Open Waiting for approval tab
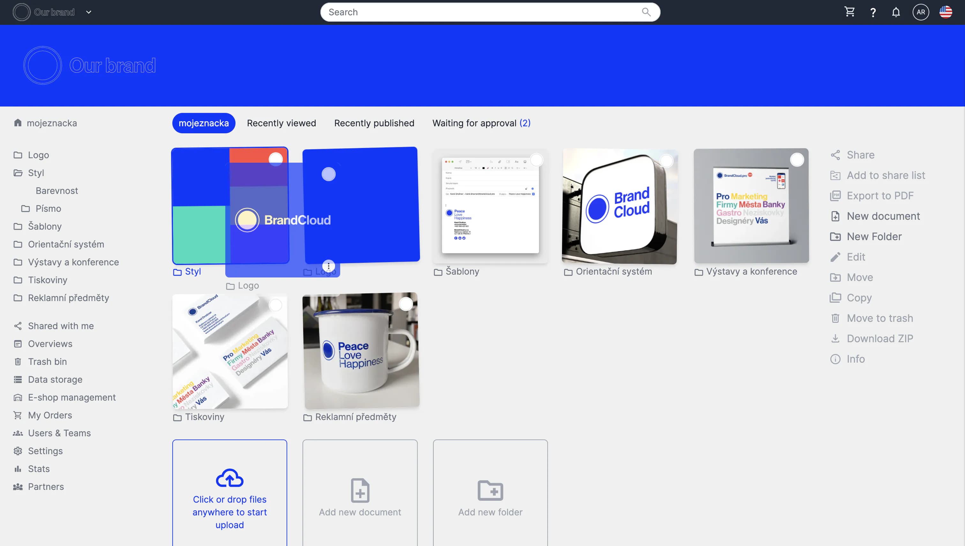 click(x=481, y=123)
